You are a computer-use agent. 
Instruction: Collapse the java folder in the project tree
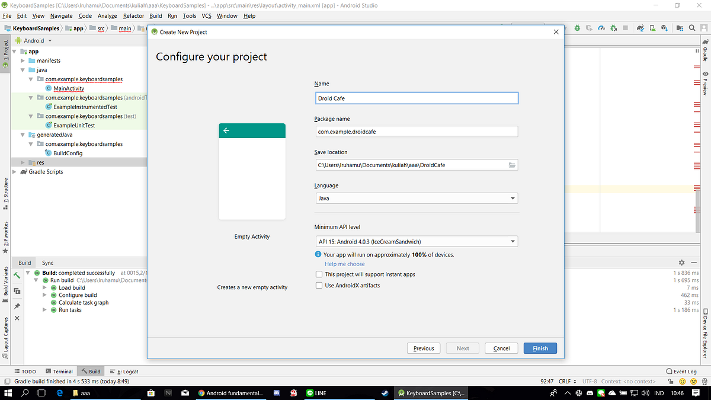point(22,69)
